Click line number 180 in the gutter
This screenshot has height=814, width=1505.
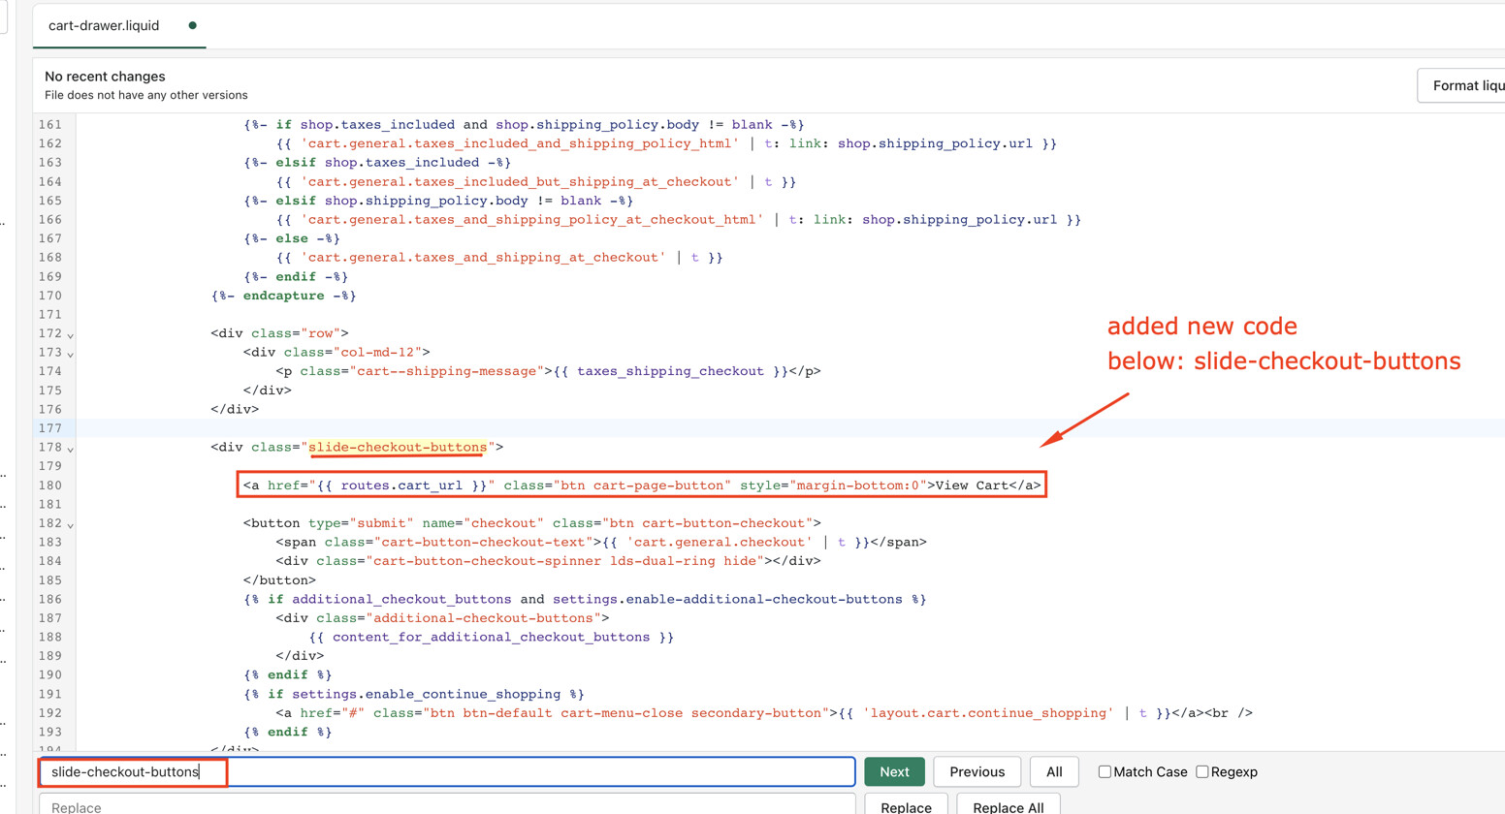[x=50, y=485]
